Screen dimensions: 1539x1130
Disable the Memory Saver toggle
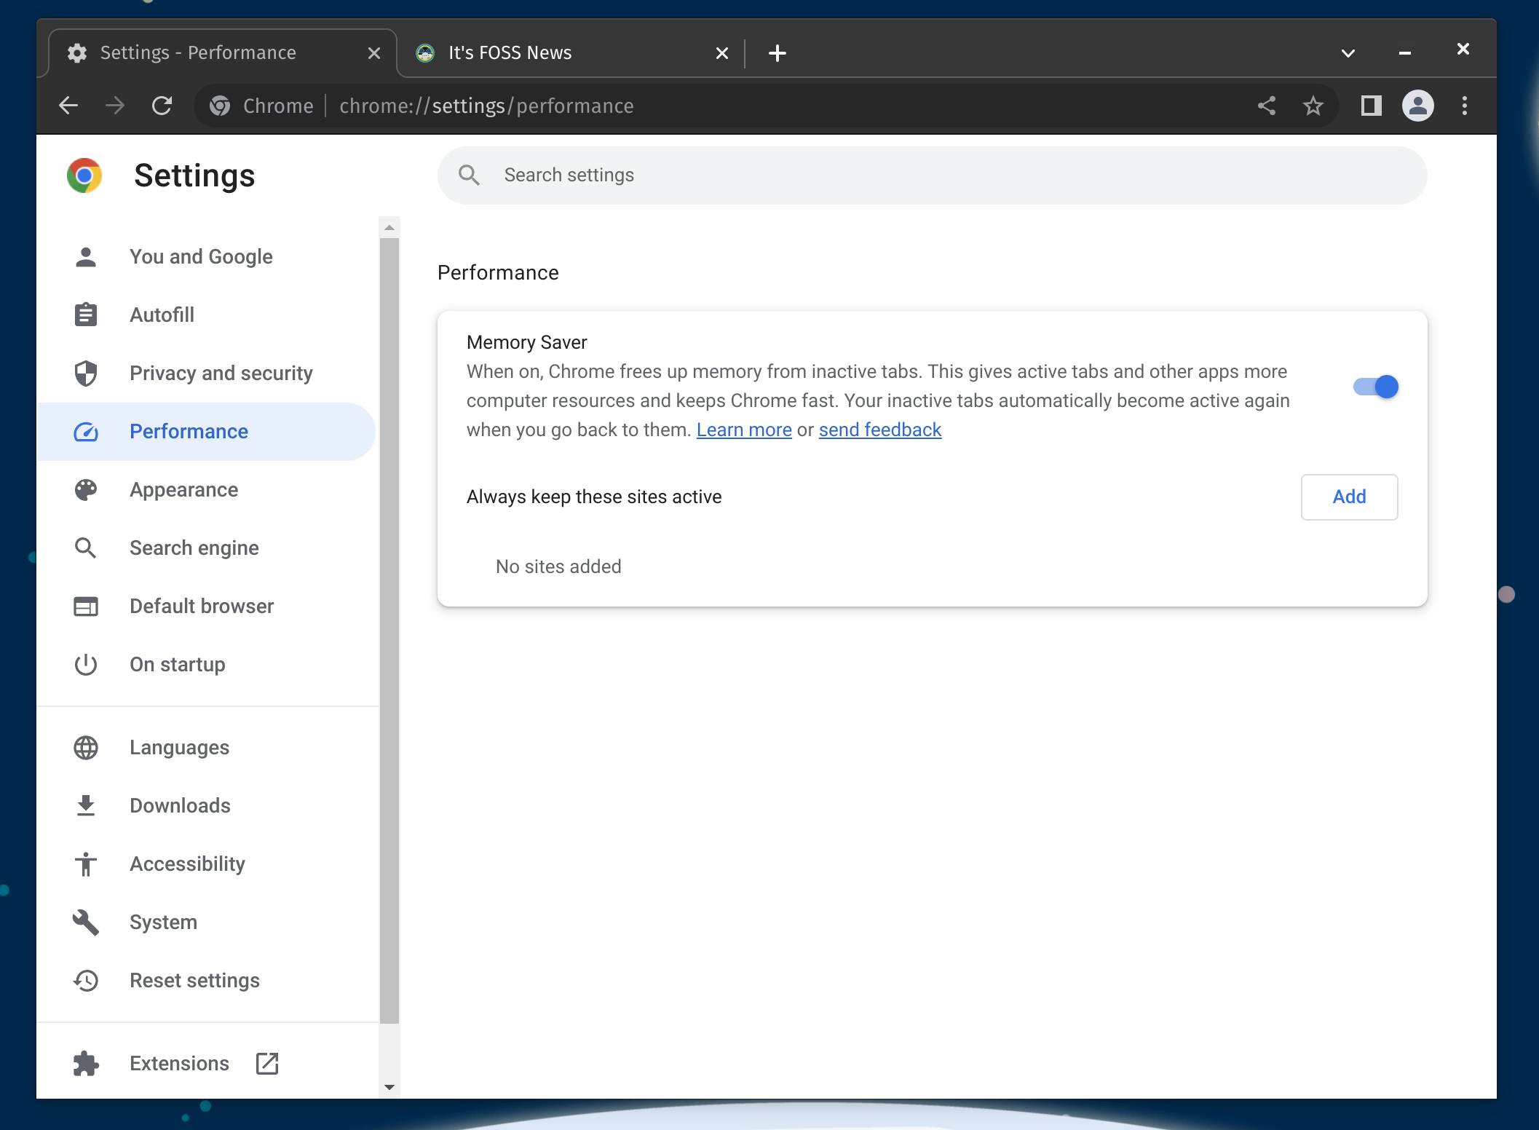tap(1374, 387)
